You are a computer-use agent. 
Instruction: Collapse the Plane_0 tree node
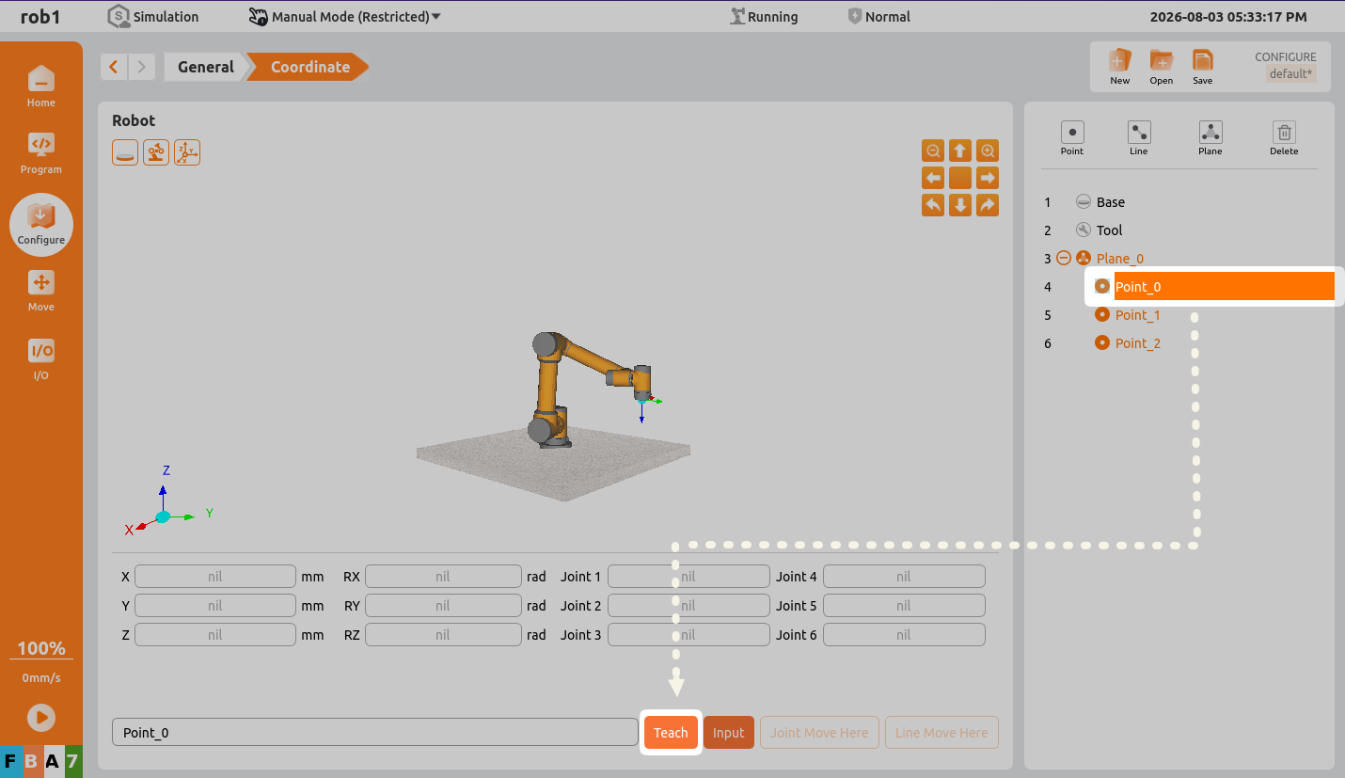(1064, 258)
